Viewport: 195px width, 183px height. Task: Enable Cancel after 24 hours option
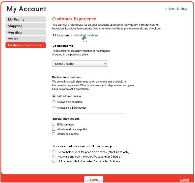click(54, 161)
